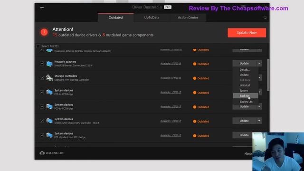Viewport: 304px width, 171px height.
Task: Open Available date link for Network adapters
Action: point(171,64)
